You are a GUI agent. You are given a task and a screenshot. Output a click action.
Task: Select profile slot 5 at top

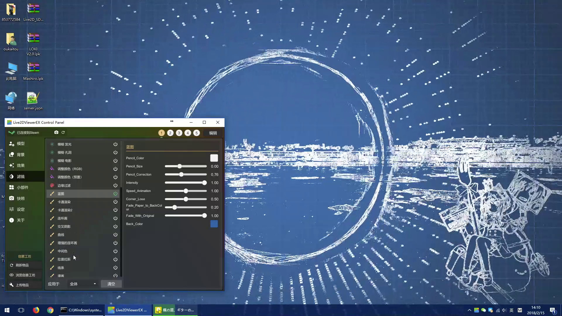196,133
